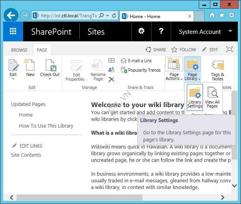Click the New page ribbon icon
241x204 pixels.
[x=30, y=68]
